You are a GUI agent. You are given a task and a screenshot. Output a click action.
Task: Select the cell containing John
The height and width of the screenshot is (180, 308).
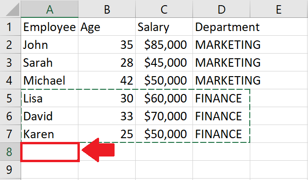(x=50, y=45)
